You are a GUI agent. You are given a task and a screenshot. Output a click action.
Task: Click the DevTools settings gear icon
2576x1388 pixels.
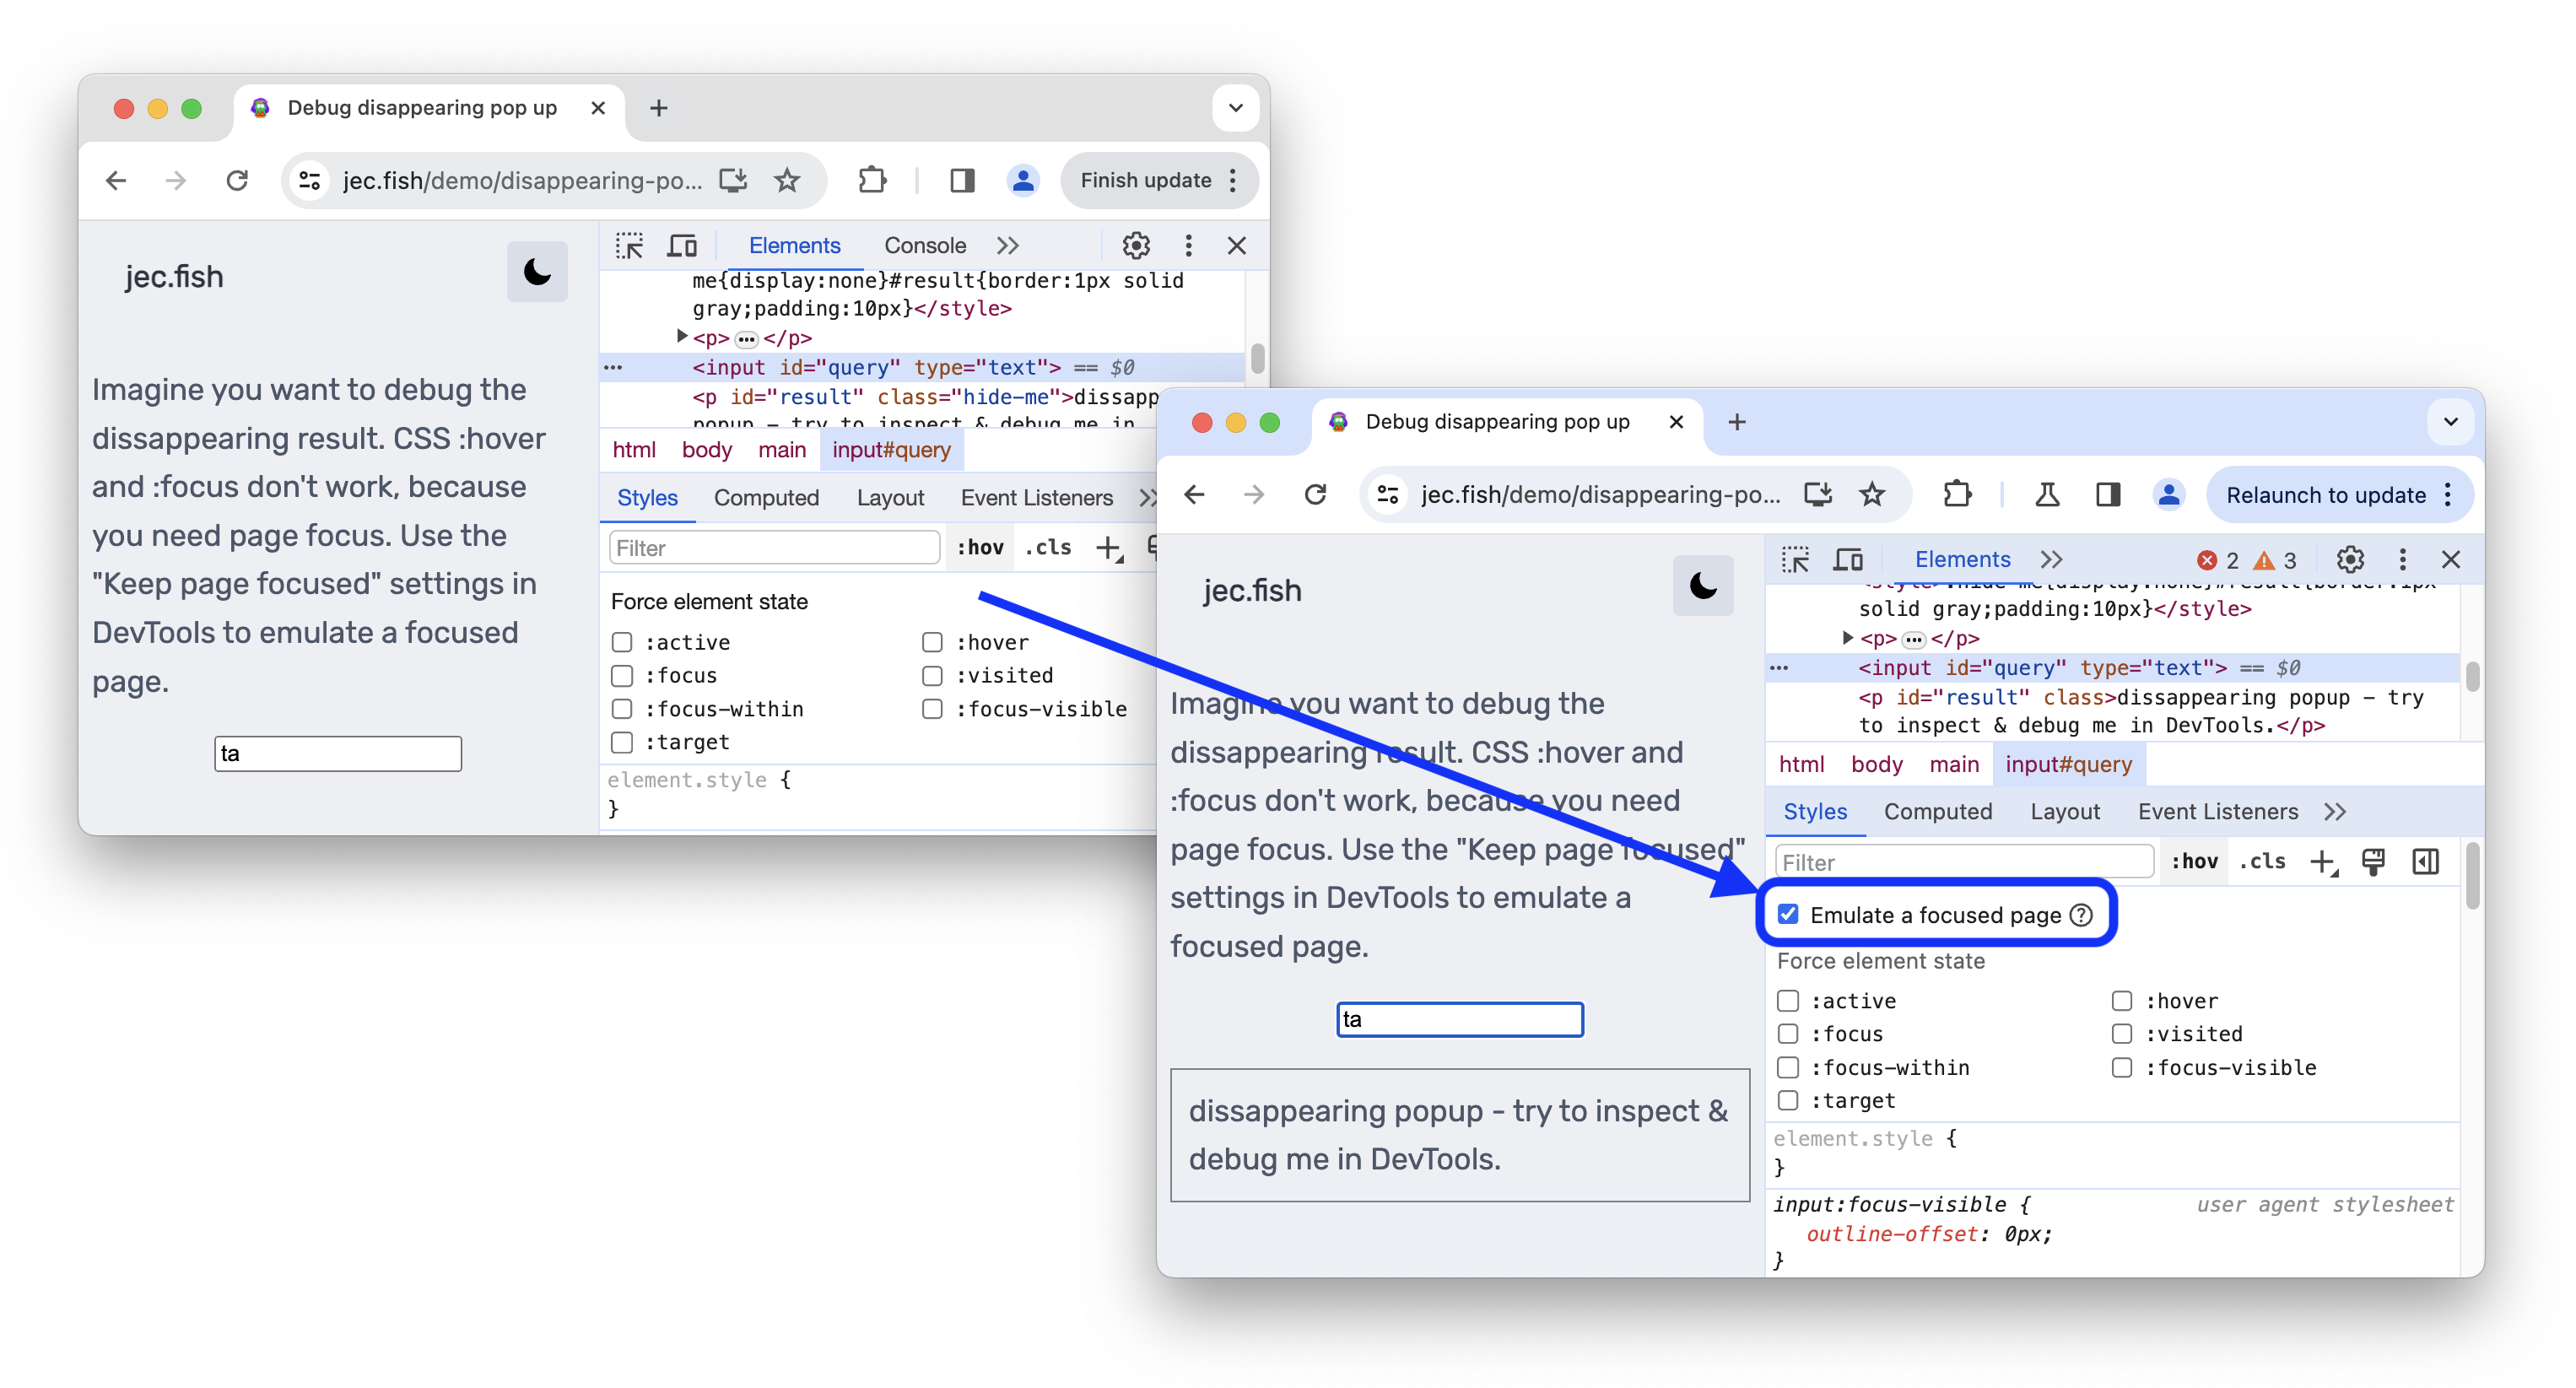point(2351,559)
